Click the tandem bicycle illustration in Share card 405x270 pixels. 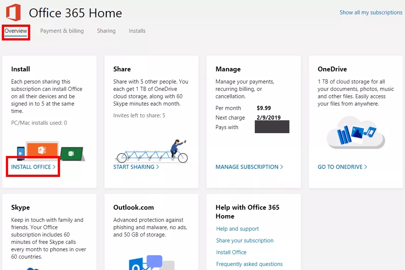click(x=151, y=151)
